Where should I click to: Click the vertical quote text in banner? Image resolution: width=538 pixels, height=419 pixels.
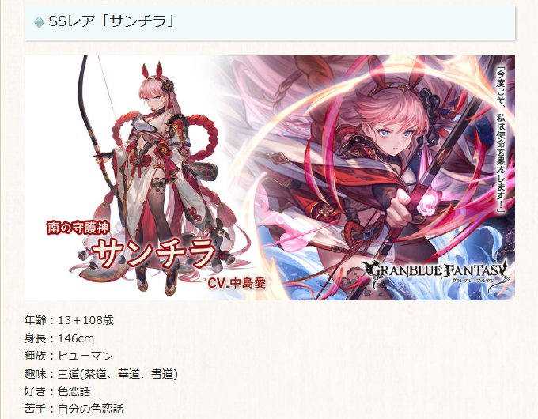coord(502,138)
